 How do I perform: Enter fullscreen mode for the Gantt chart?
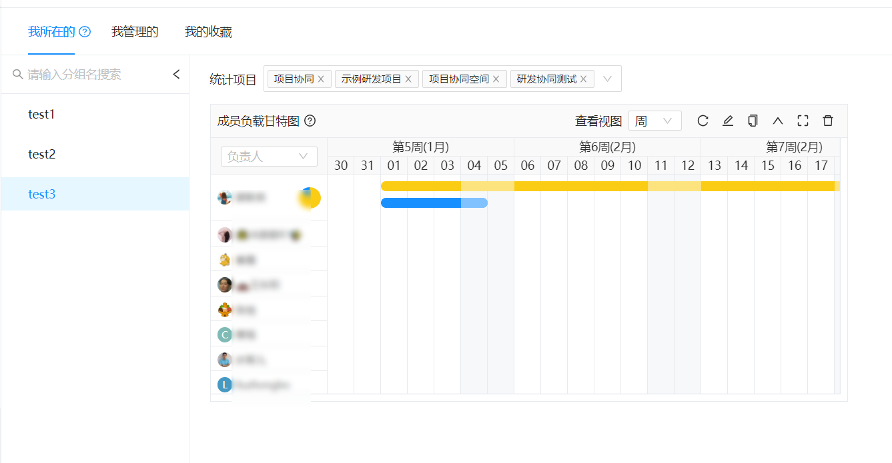click(803, 121)
